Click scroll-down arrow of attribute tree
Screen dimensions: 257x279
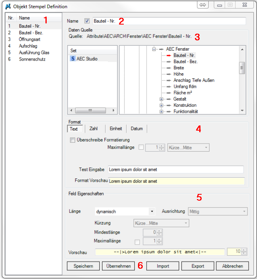tap(242, 111)
